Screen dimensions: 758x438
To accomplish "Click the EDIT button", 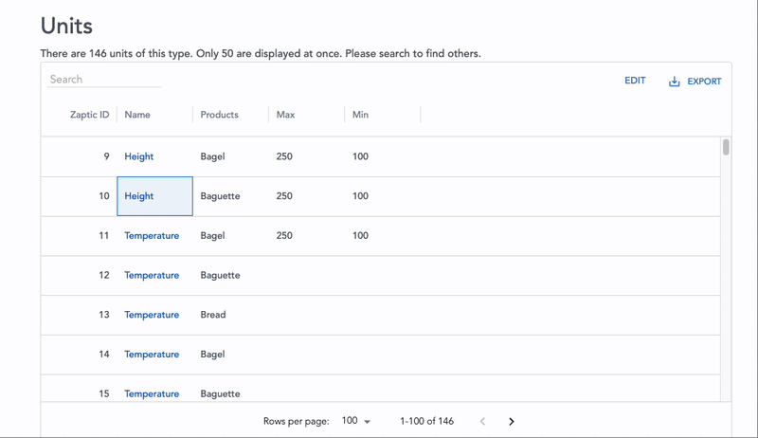I will click(x=635, y=81).
